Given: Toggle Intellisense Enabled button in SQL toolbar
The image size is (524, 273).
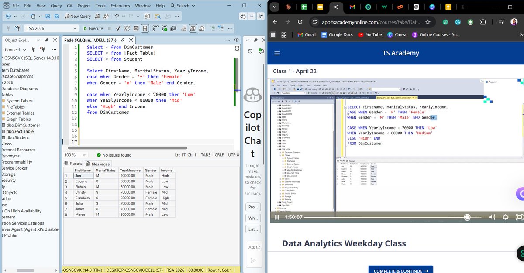Looking at the screenshot, I should (145, 29).
